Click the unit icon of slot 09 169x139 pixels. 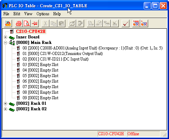(x=18, y=98)
